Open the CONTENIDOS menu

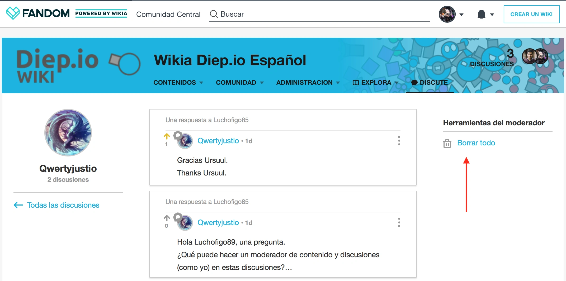pyautogui.click(x=178, y=83)
